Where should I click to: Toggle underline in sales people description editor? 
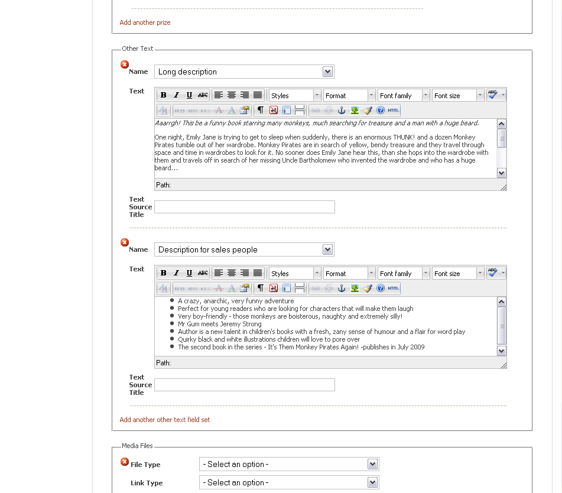[189, 273]
